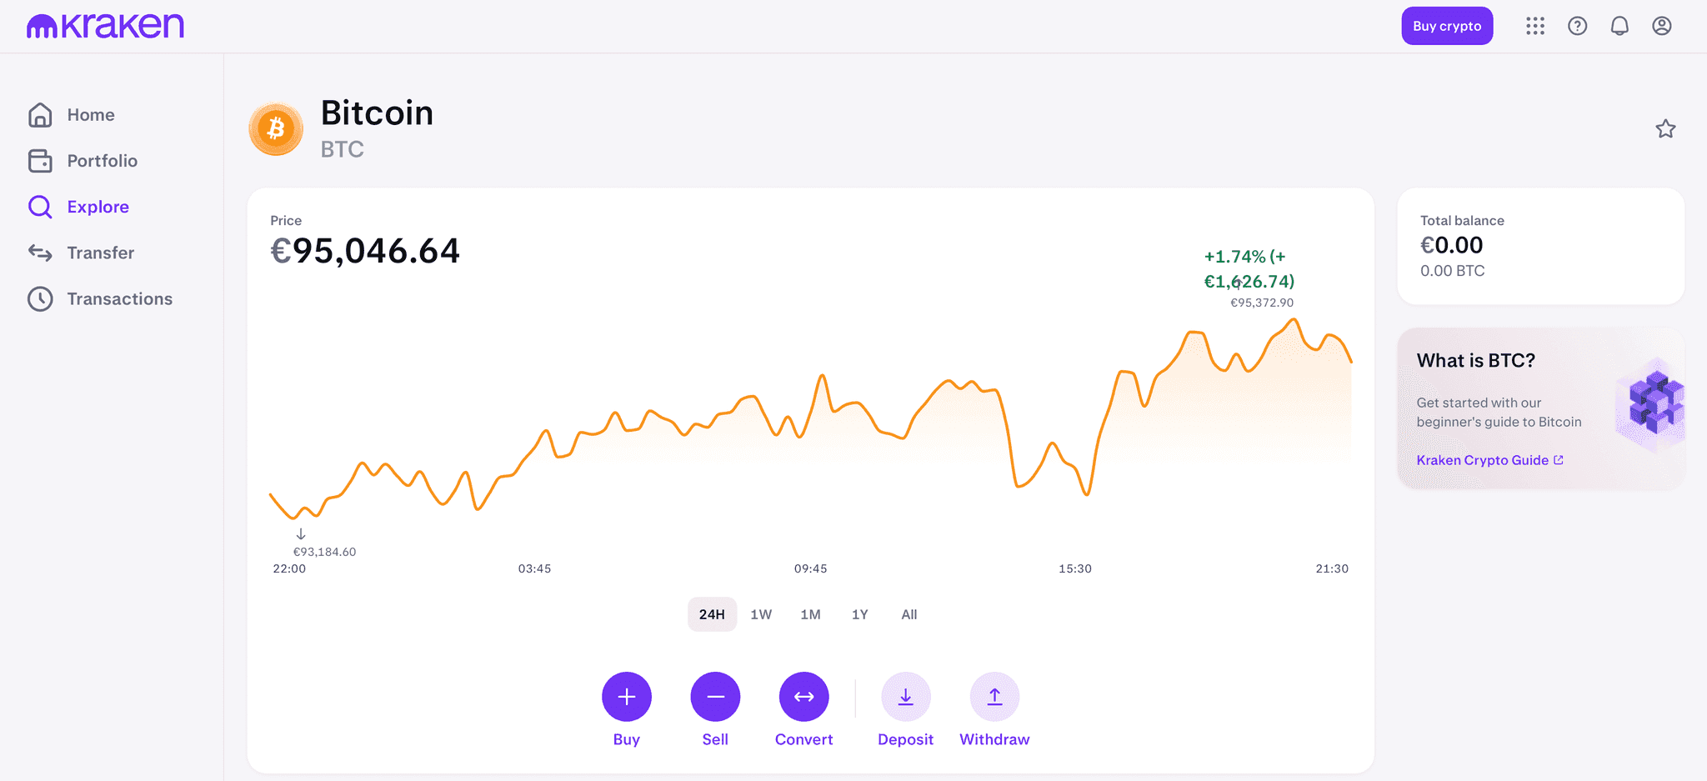Select the 1Y chart tab

point(859,614)
